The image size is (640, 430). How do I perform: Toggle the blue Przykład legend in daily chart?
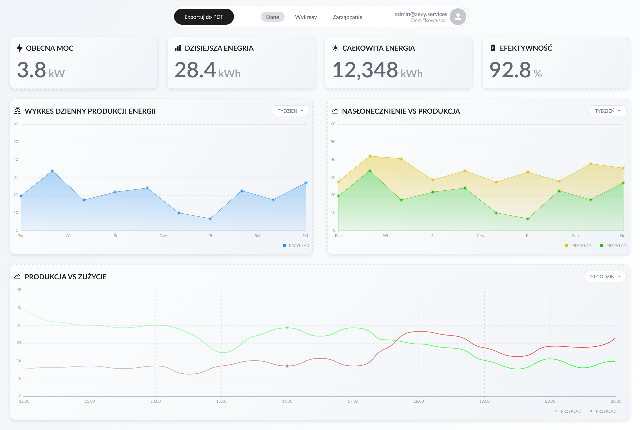296,246
